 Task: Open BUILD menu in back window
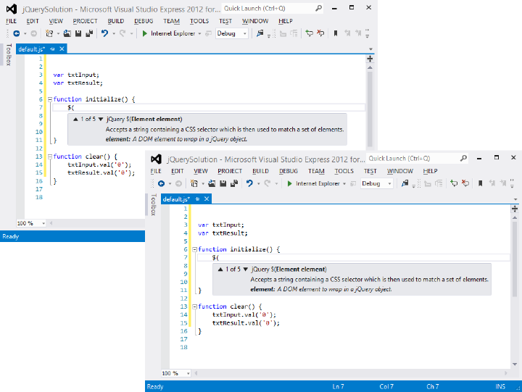click(x=115, y=21)
